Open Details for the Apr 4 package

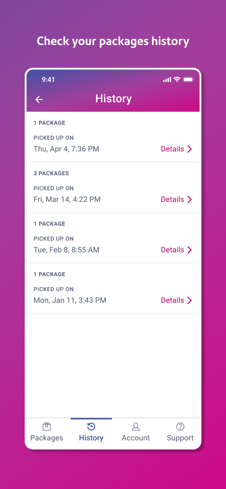coord(173,149)
